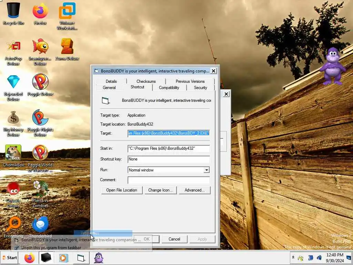The image size is (353, 265).
Task: Select Unpin this program from taskbar
Action: click(x=51, y=248)
